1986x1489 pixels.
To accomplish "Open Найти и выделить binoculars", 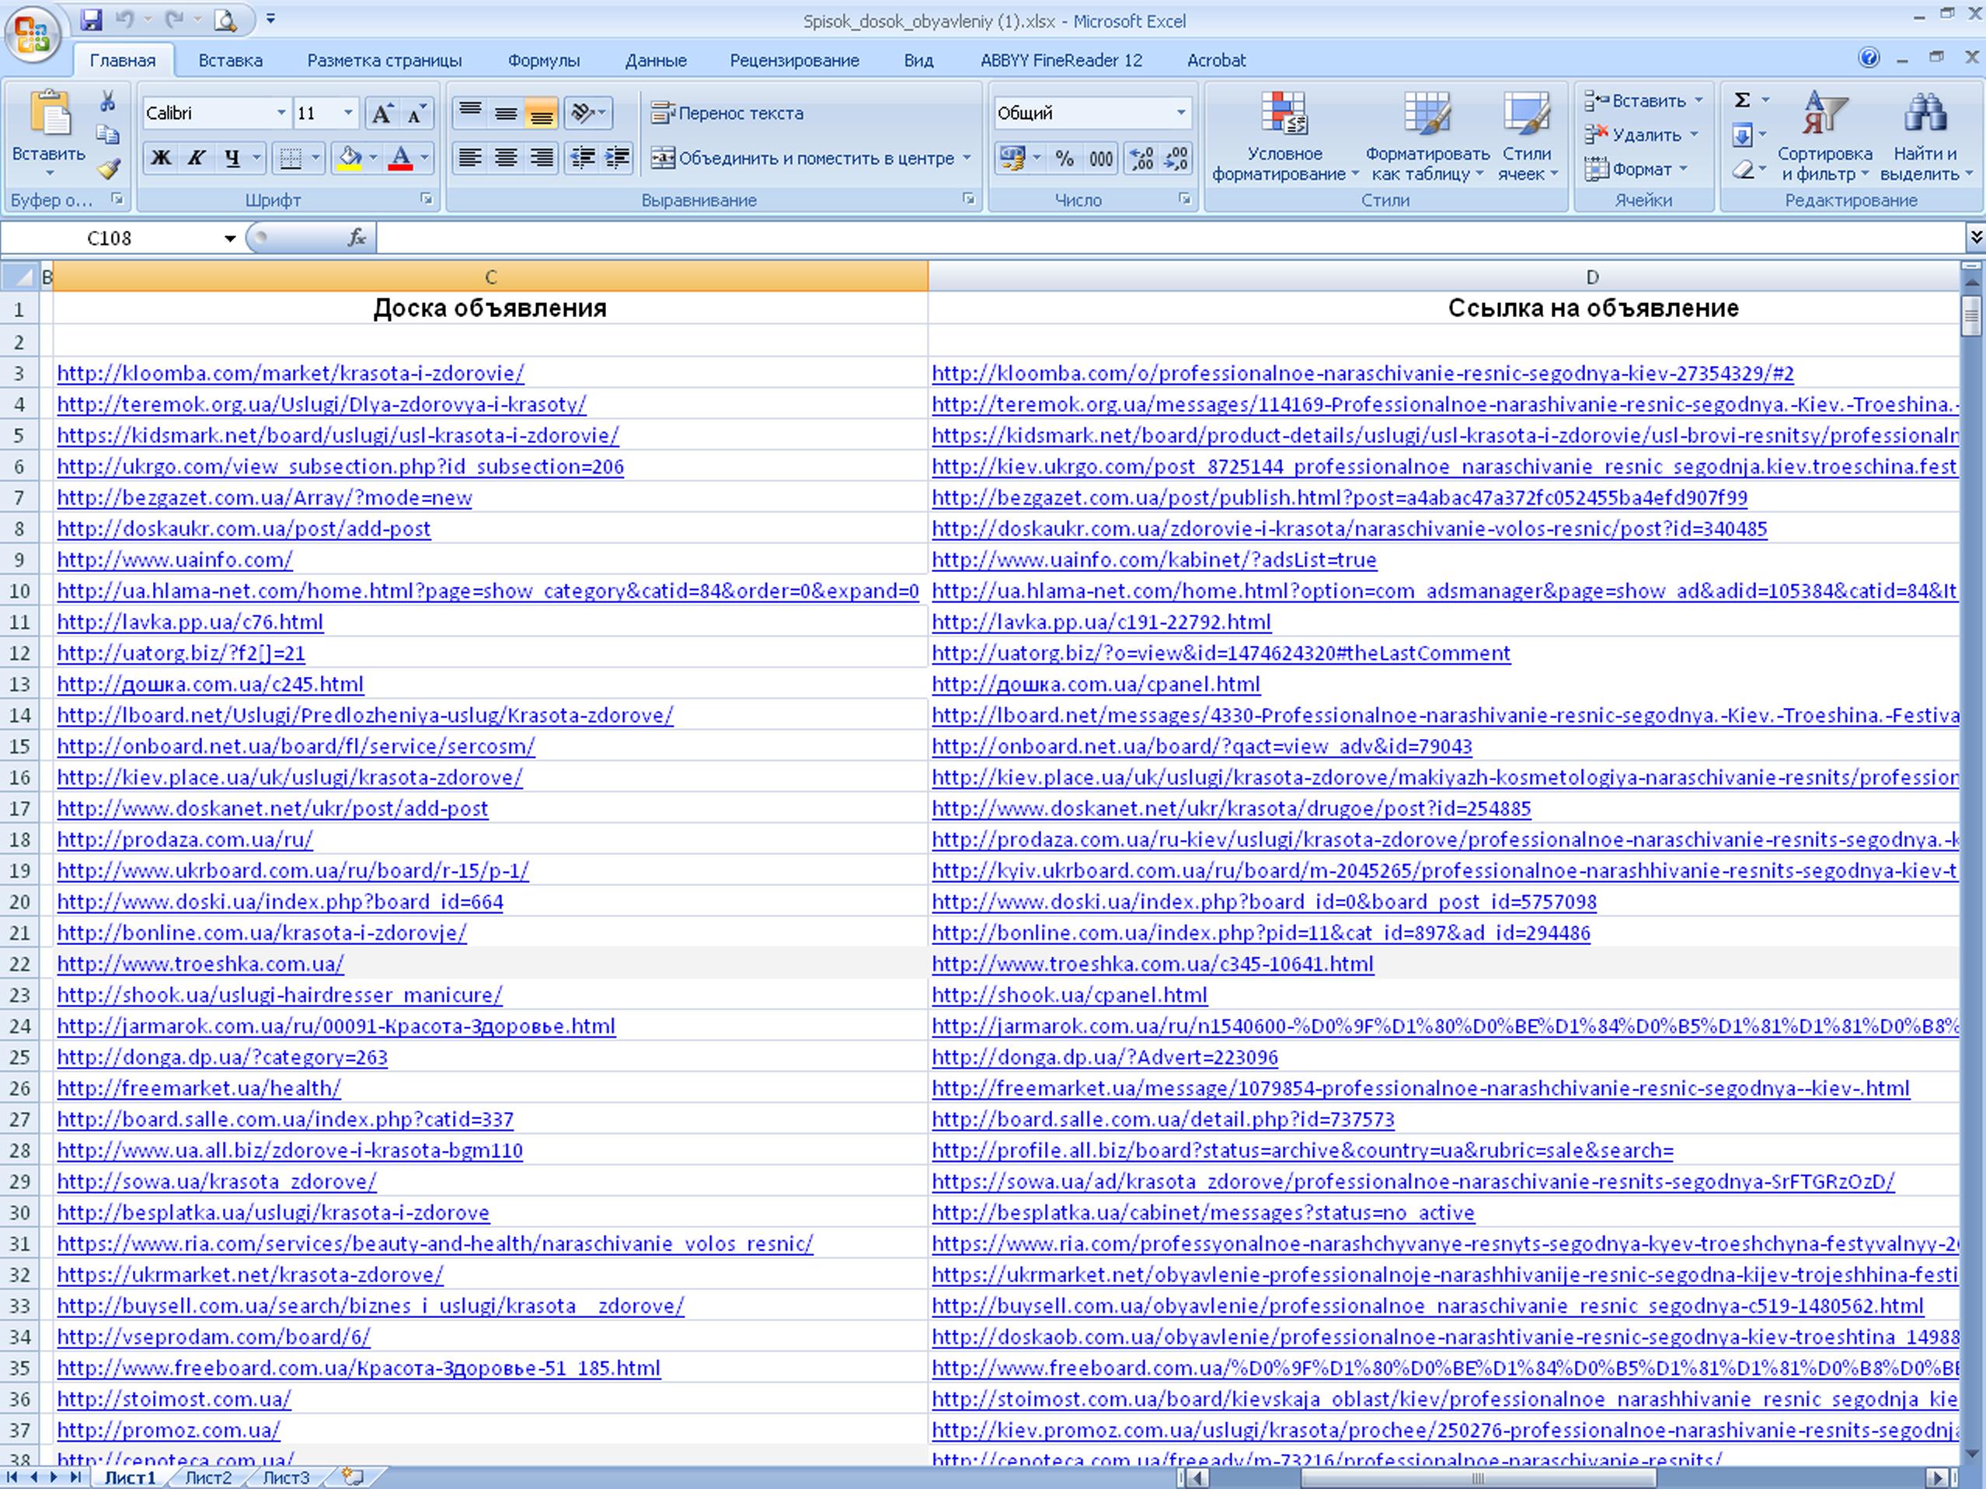I will coord(1925,137).
